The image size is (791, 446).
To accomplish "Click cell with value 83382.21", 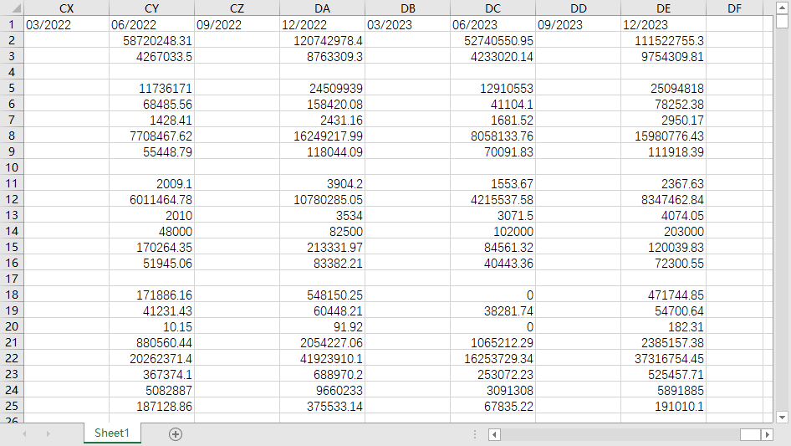I will 323,263.
